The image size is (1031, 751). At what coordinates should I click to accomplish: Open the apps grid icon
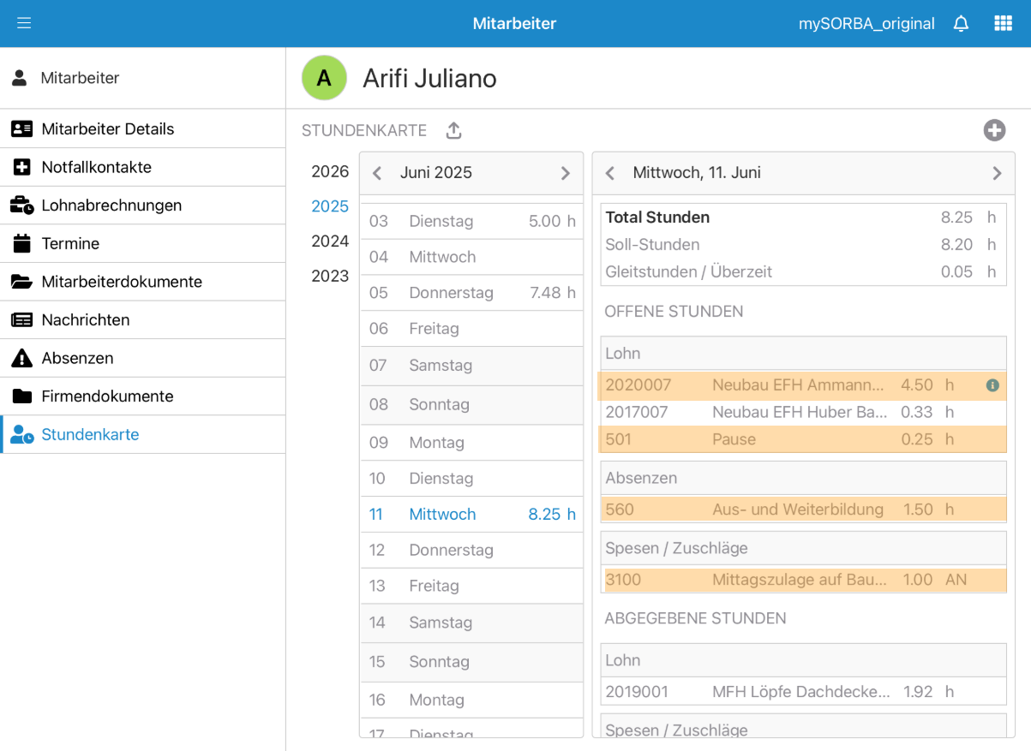click(1003, 24)
